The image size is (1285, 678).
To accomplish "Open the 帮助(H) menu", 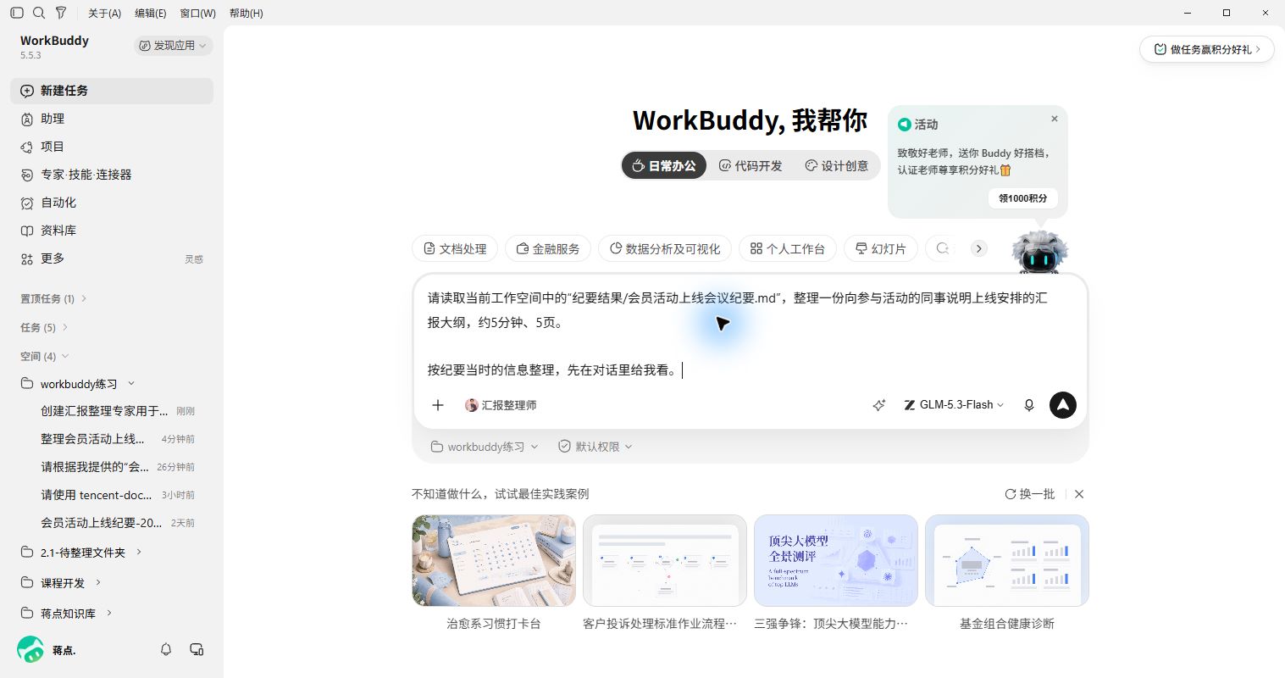I will (x=246, y=13).
